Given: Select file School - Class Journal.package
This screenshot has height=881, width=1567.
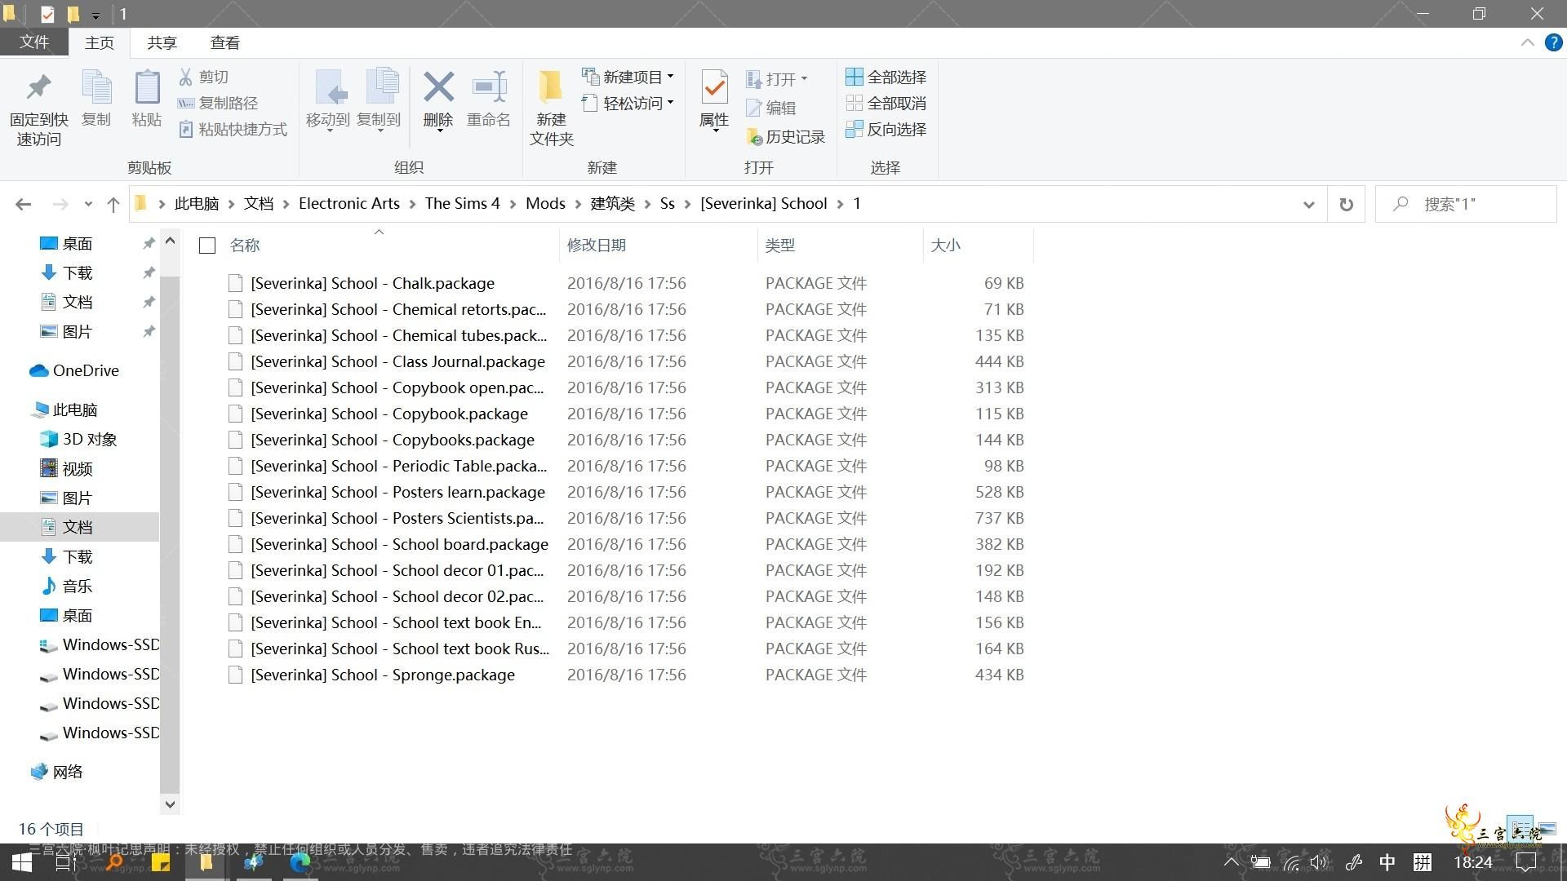Looking at the screenshot, I should tap(397, 362).
